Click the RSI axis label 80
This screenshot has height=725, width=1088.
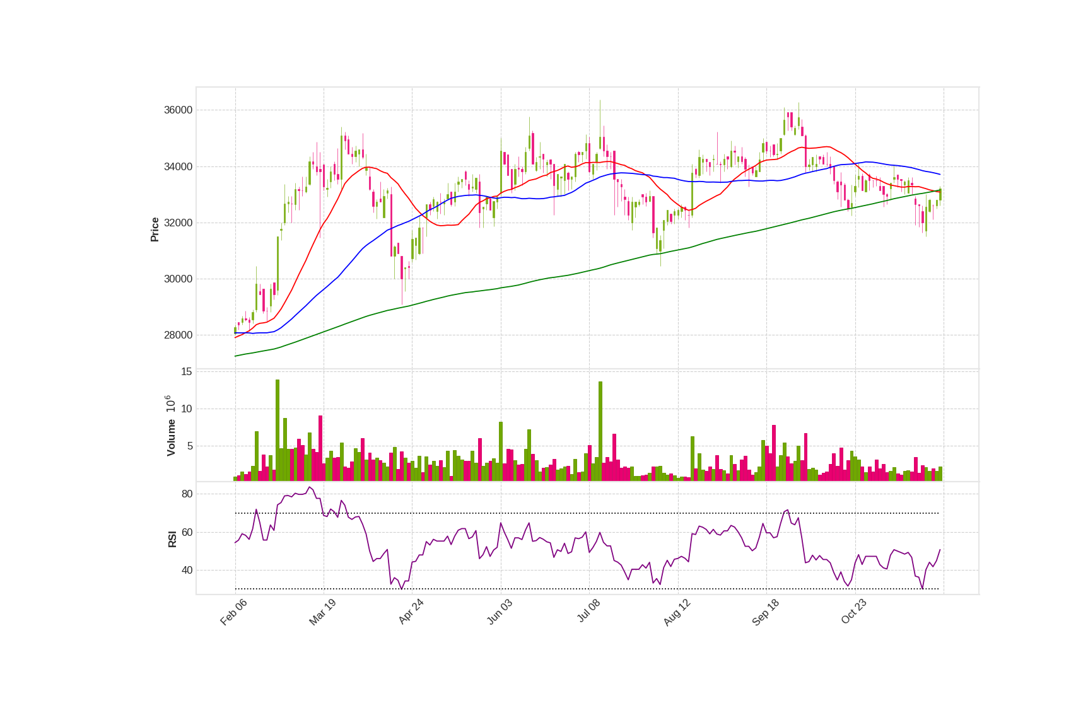pyautogui.click(x=187, y=494)
